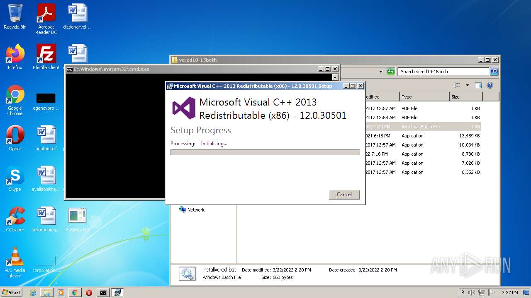Select the 12:58 AM VDF File row
The height and width of the screenshot is (298, 531).
423,118
